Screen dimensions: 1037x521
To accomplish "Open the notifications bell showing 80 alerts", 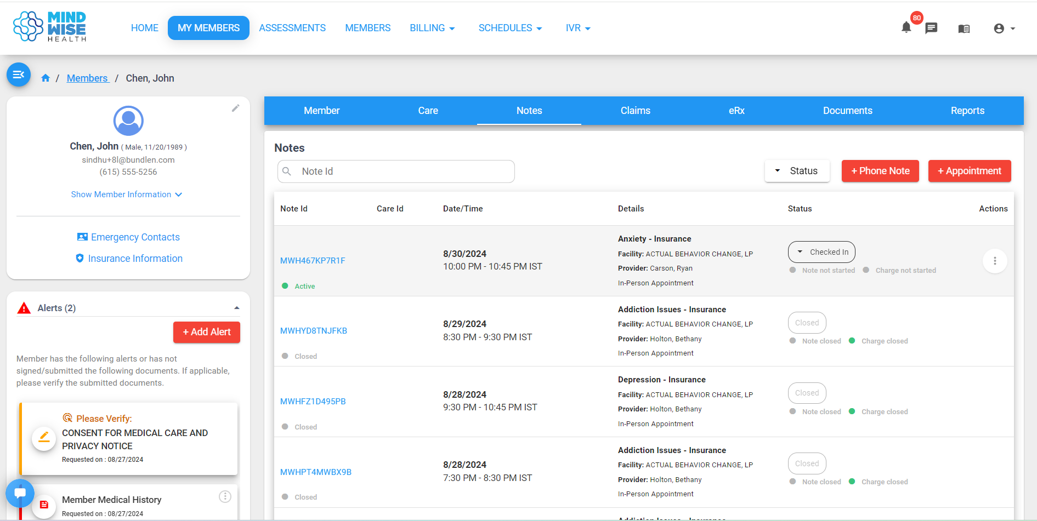I will click(x=906, y=28).
